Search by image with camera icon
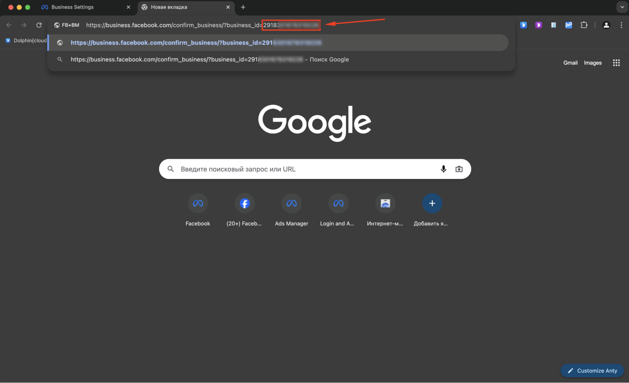Viewport: 629px width, 383px height. tap(459, 169)
